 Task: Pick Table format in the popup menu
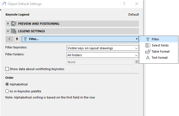tap(160, 51)
